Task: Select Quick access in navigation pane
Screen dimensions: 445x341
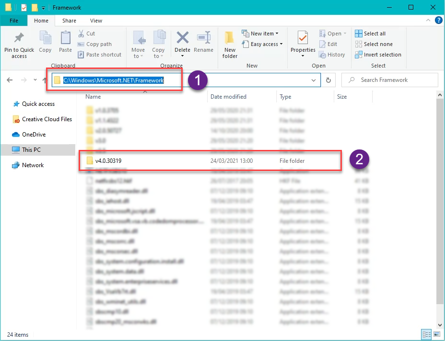Action: (x=34, y=104)
